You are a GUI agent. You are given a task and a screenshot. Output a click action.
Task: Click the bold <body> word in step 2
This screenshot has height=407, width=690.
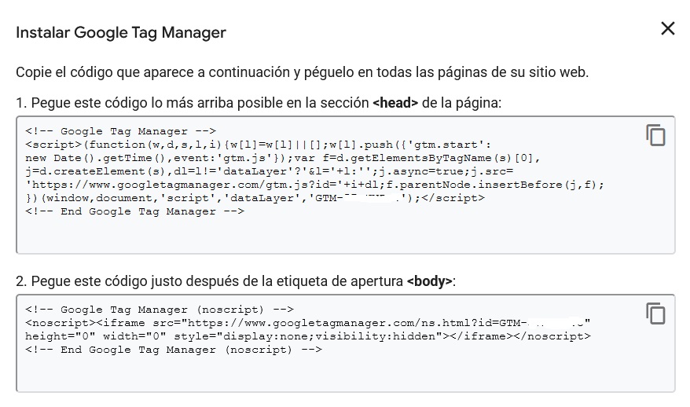tap(430, 281)
